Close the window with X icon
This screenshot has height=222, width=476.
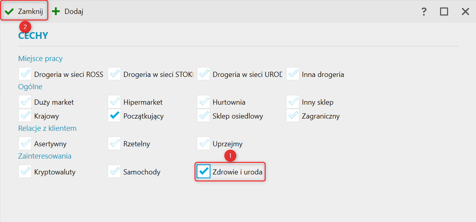click(x=465, y=11)
